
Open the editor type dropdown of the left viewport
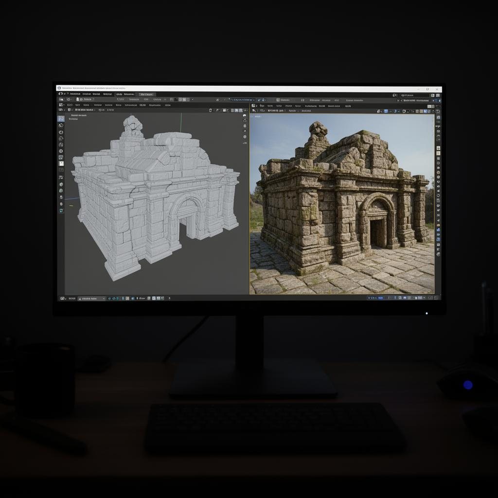pos(61,105)
